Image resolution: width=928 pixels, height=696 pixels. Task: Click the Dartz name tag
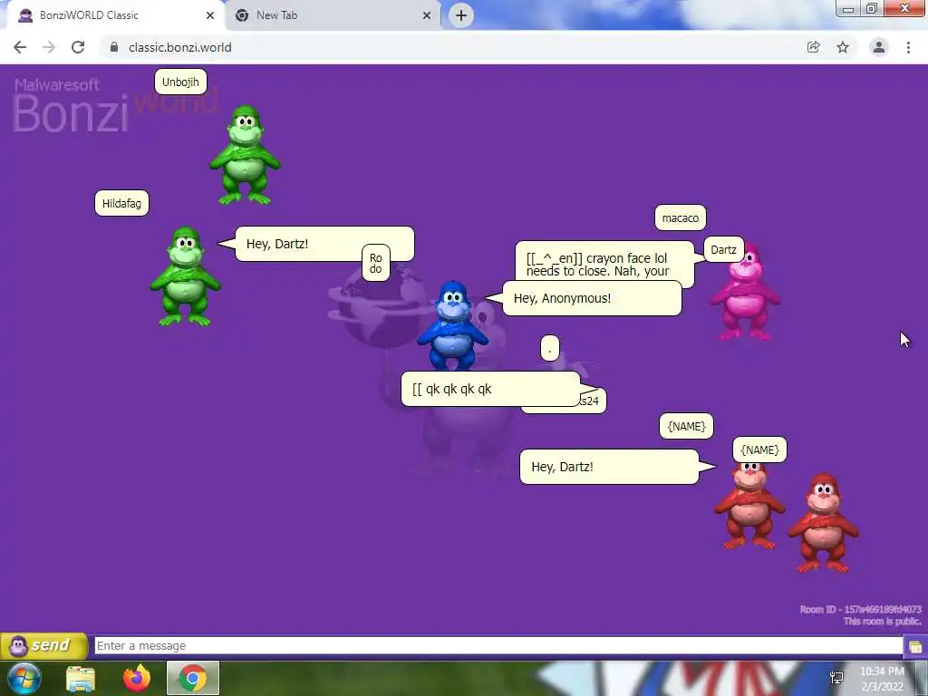pyautogui.click(x=724, y=250)
